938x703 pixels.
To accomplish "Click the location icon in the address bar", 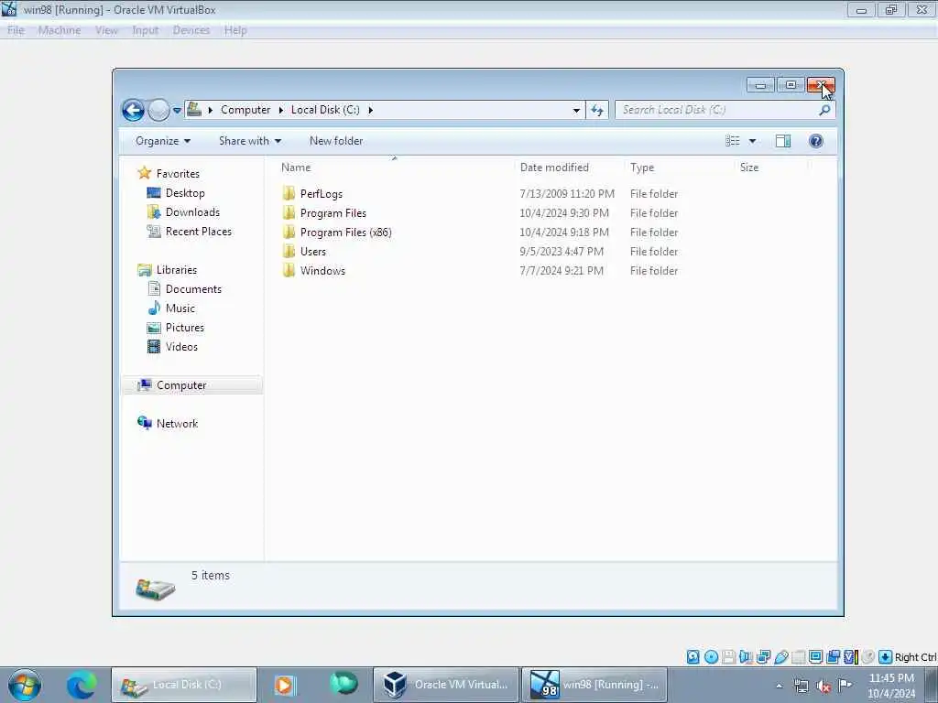I will pos(194,110).
